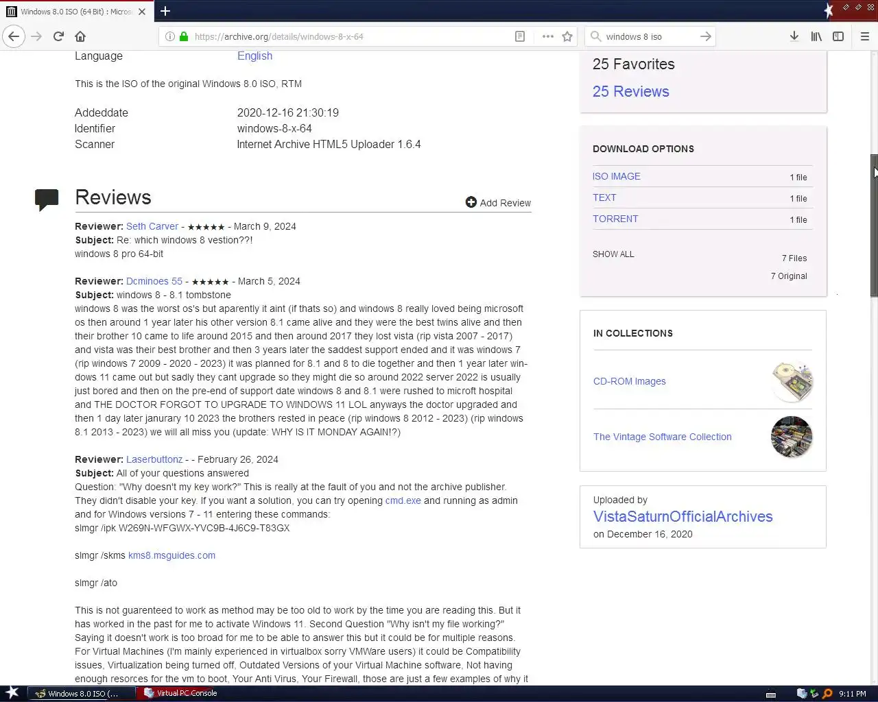Screen dimensions: 878x702
Task: Click the green arrow tray icon
Action: 814,693
